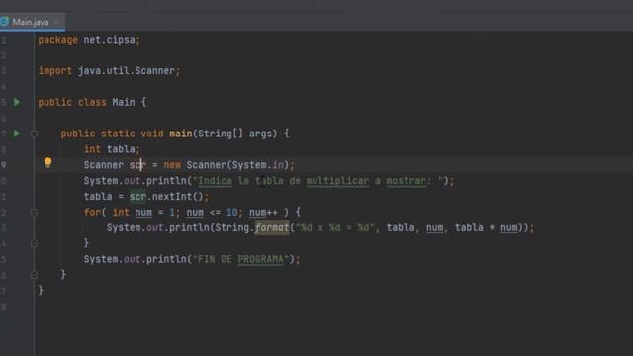Open the yellow lightbulb quick-fix suggestions

[x=48, y=162]
